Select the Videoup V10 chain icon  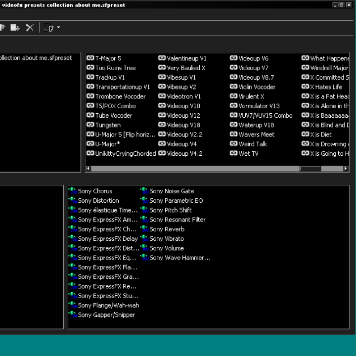[x=162, y=106]
